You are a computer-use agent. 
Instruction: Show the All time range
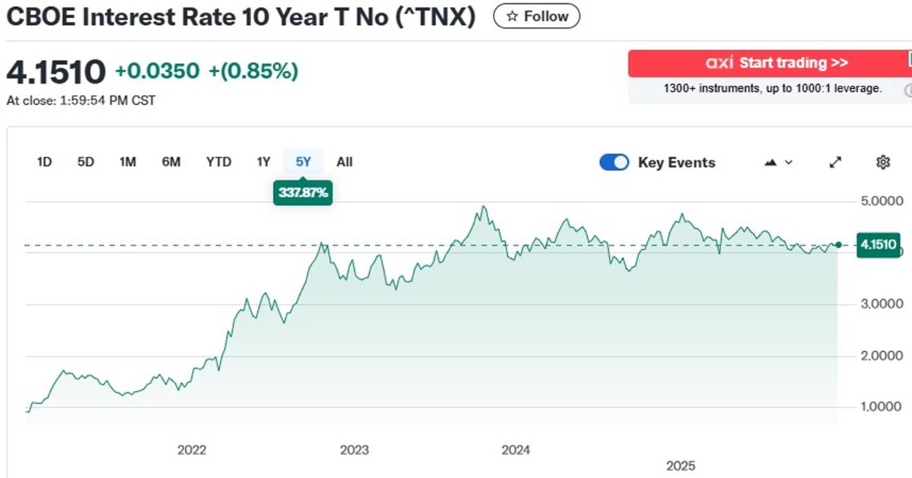click(344, 162)
